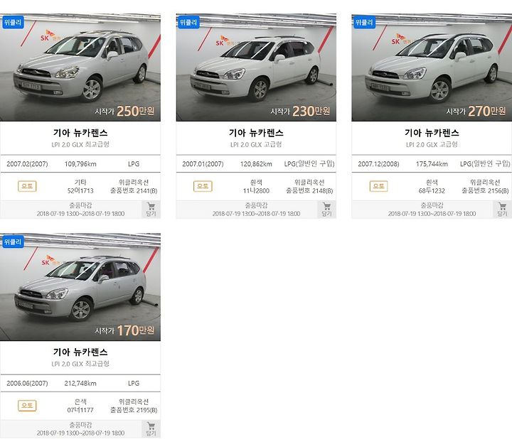Screen dimensions: 512x439
Task: Open the white Carens photo priced 270만원
Action: 432,67
